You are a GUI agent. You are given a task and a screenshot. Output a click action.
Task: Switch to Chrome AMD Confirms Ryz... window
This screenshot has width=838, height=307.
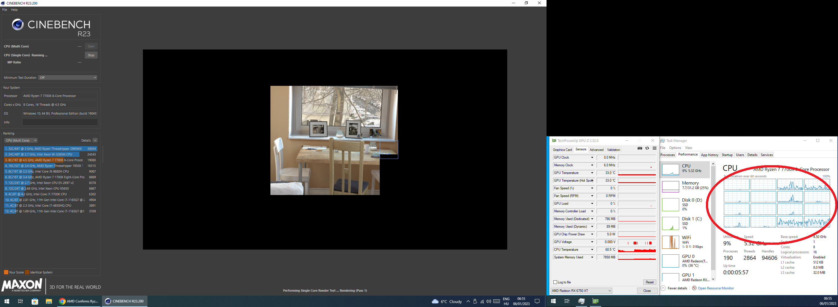coord(79,301)
